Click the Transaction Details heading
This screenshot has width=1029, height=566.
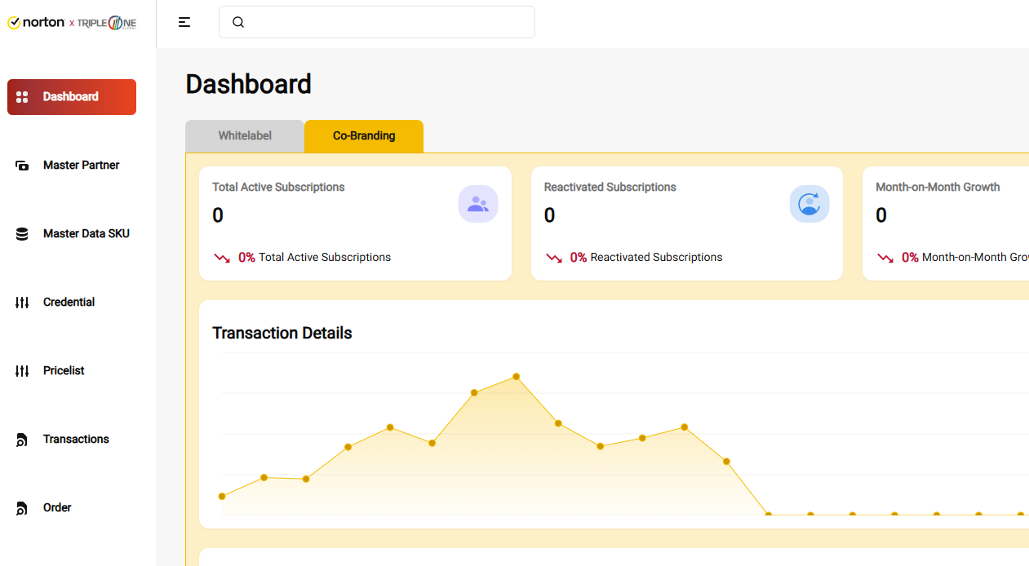pos(282,334)
